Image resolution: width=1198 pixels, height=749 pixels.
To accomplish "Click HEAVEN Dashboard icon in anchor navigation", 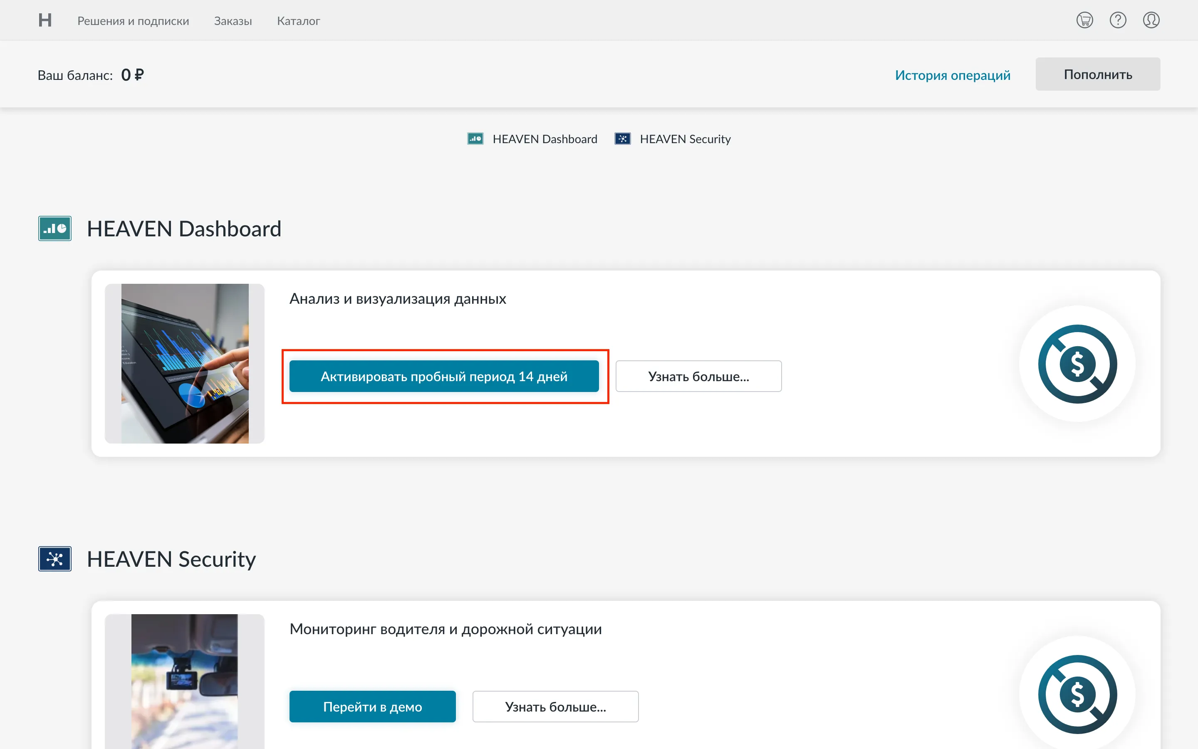I will click(475, 139).
